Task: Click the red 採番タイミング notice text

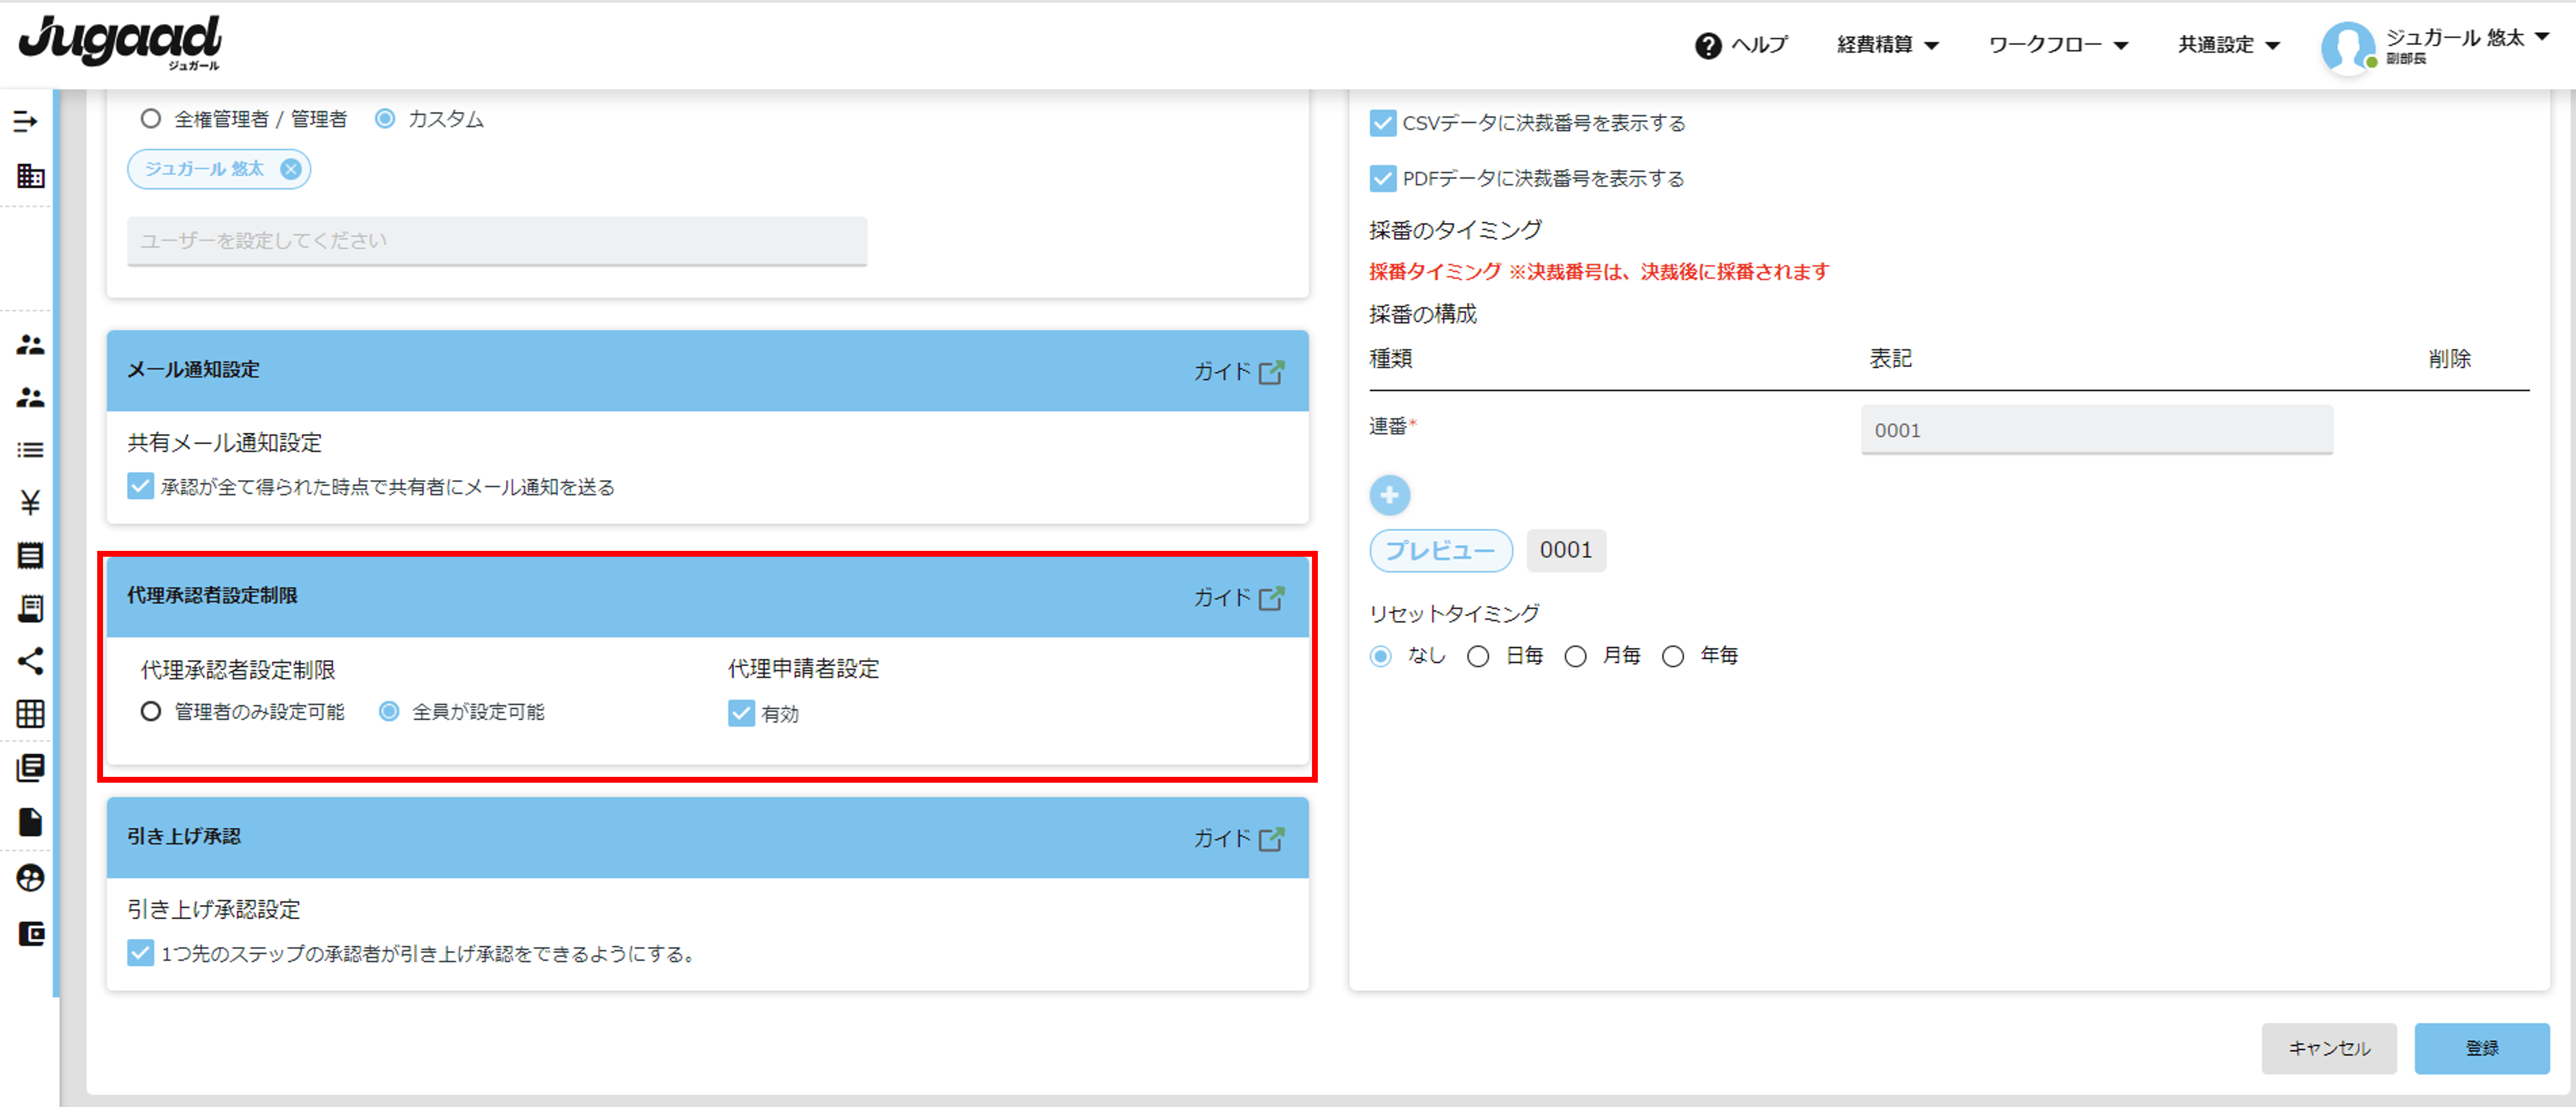Action: (x=1598, y=272)
